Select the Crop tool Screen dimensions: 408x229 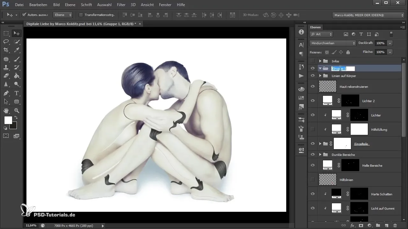pos(6,50)
